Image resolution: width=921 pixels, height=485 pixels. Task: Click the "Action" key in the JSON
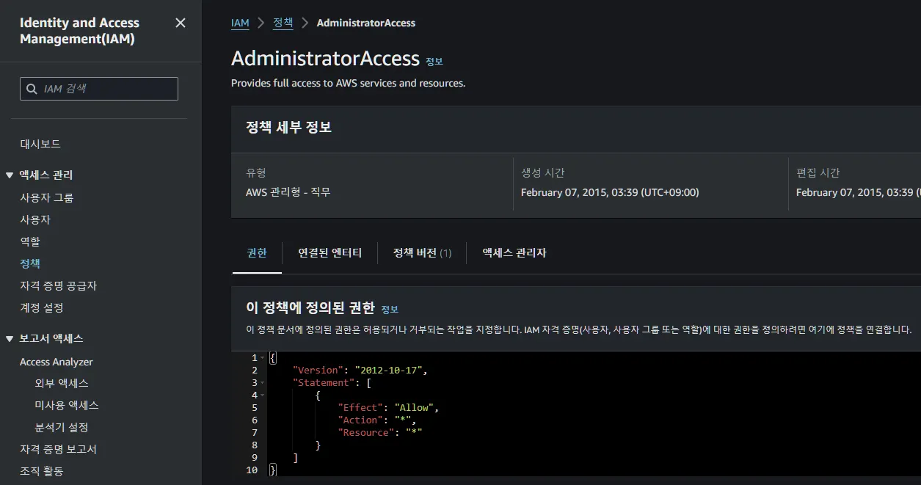pos(360,420)
